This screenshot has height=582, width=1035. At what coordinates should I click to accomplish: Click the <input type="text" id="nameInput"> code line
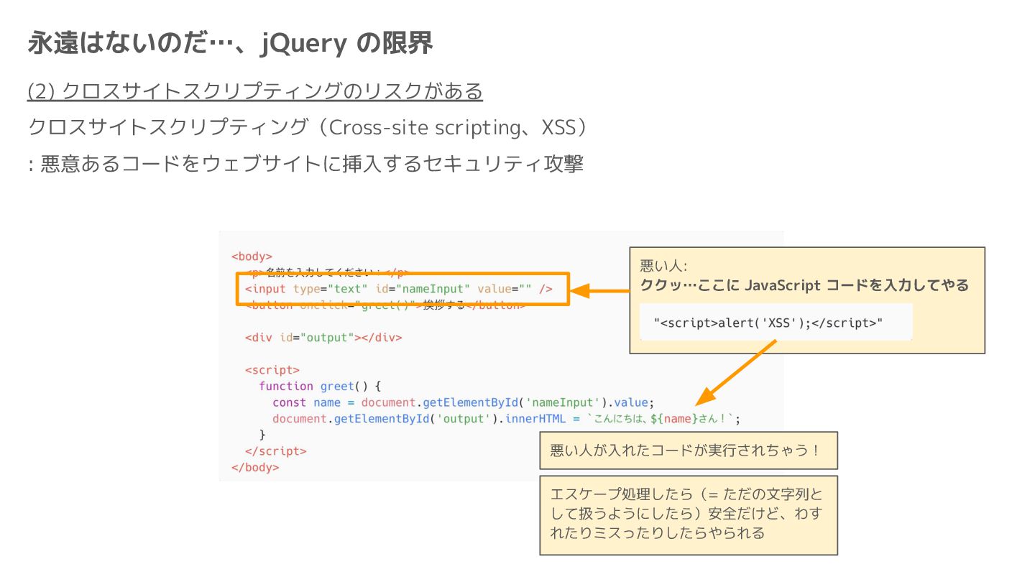coord(399,289)
